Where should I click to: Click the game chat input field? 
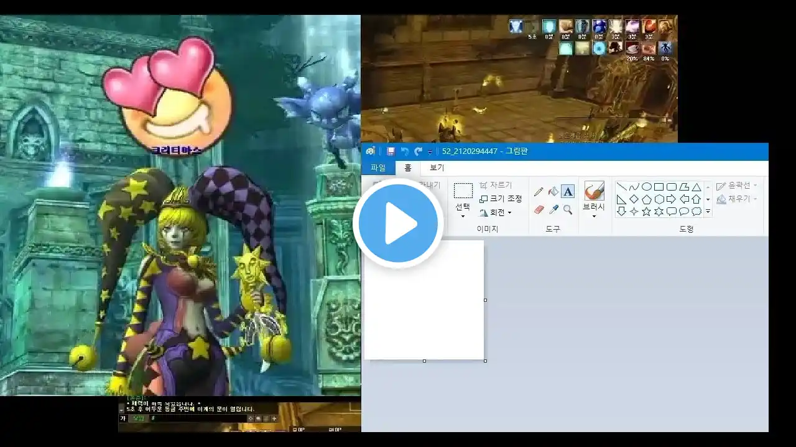199,418
